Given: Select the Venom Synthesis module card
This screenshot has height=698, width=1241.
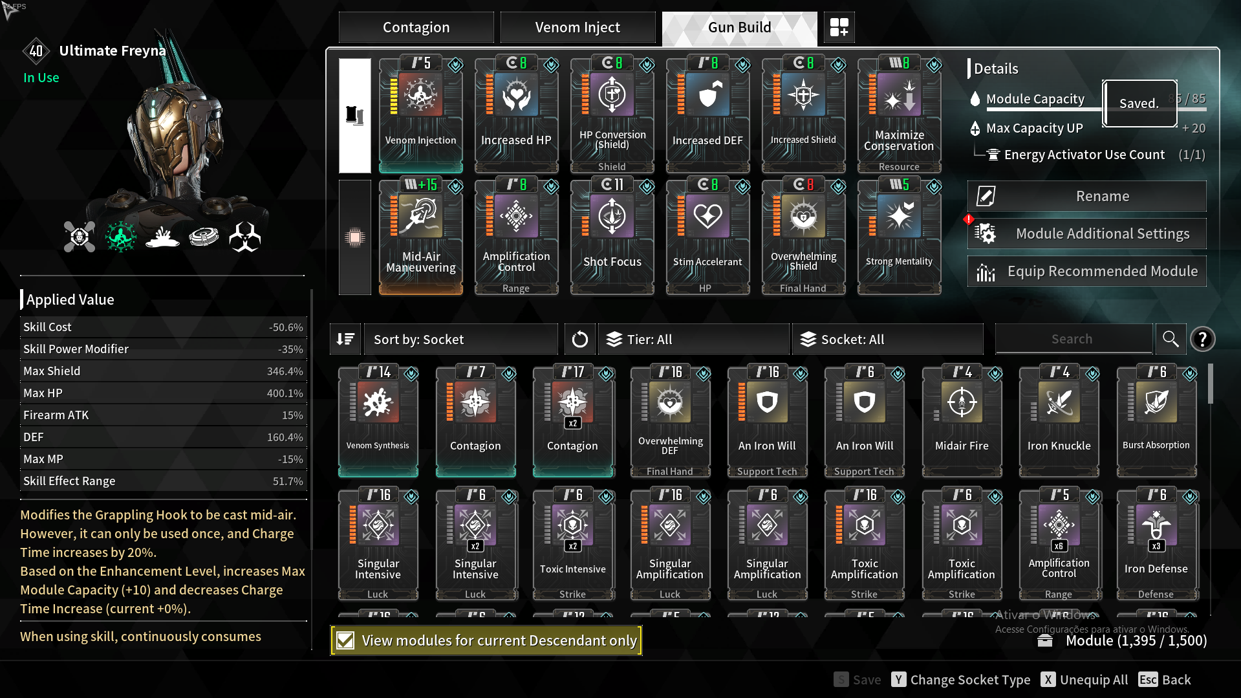Looking at the screenshot, I should click(378, 421).
